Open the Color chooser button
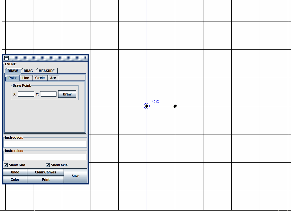Screen dimensions: 291x211 15,180
